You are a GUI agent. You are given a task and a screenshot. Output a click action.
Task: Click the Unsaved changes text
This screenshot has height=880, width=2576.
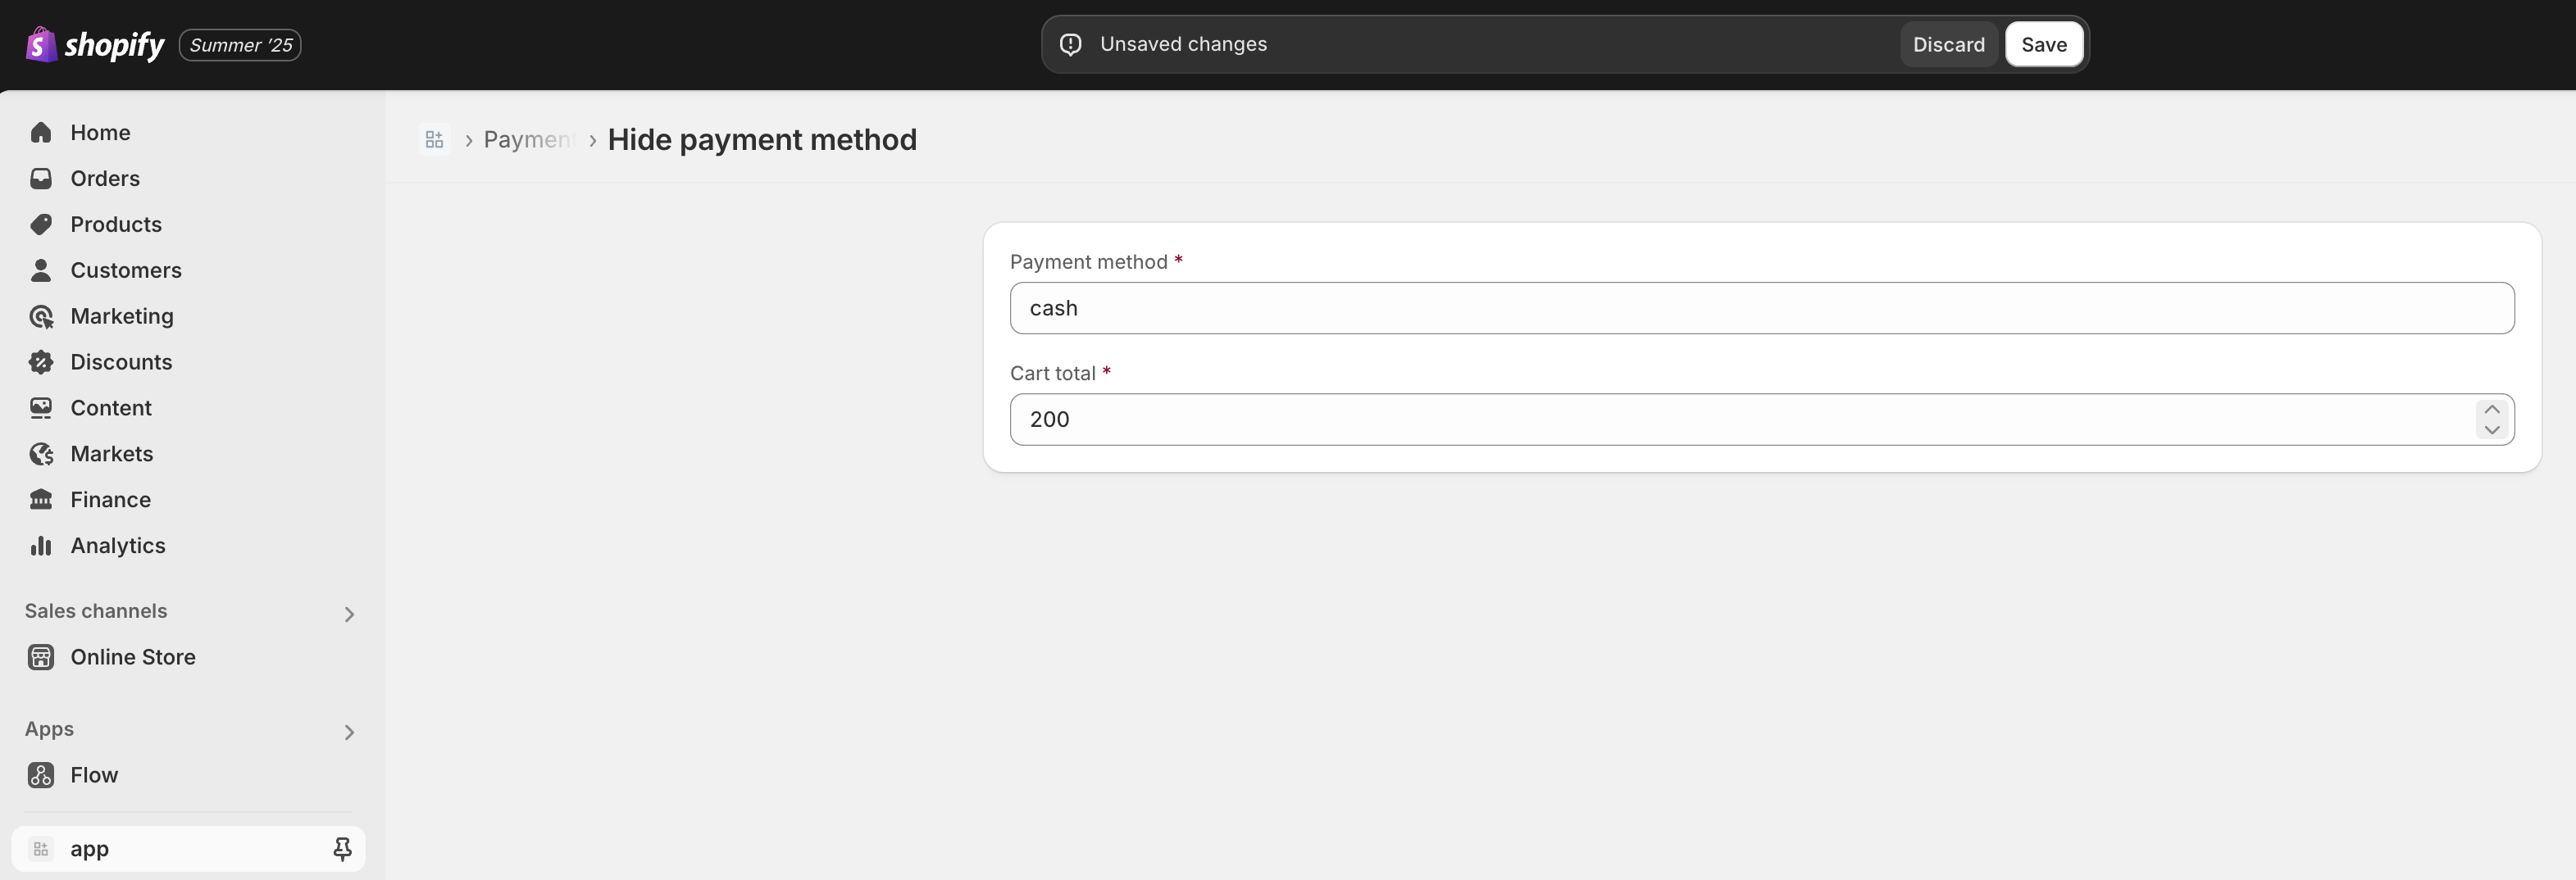pyautogui.click(x=1183, y=44)
